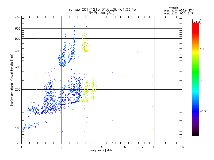Click the y-axis label '400'
Screen dimensions: 214x160
pos(18,51)
